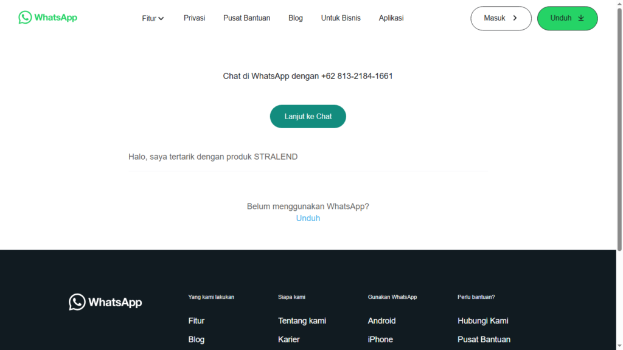This screenshot has height=350, width=623.
Task: Open footer Fitur link
Action: coord(197,321)
